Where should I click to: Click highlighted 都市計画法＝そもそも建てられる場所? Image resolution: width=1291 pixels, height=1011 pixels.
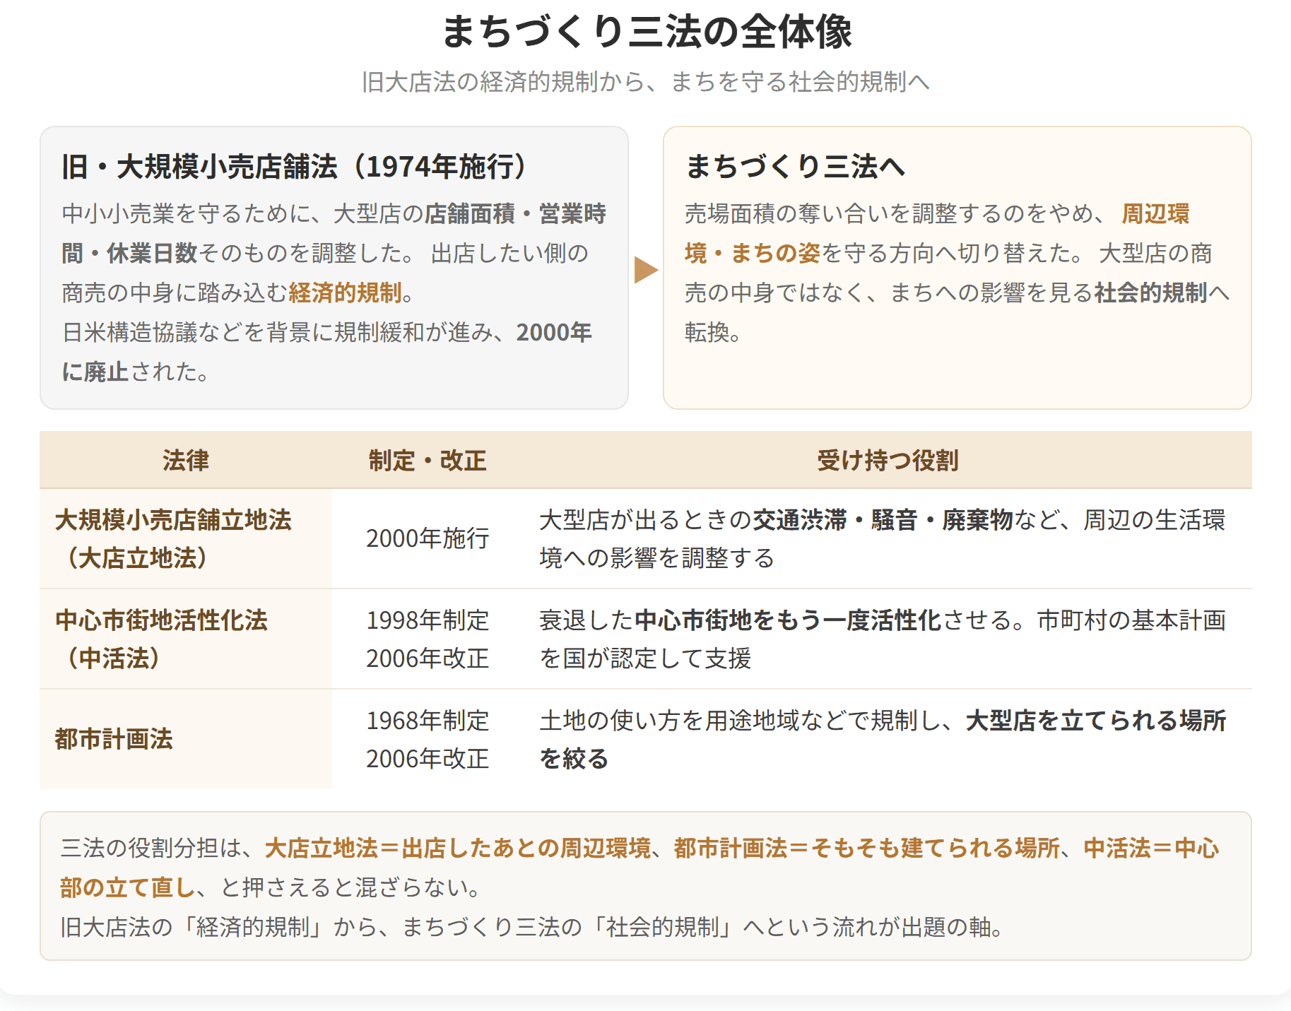click(x=867, y=848)
